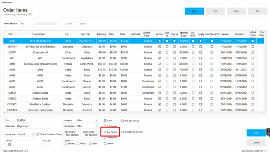Check Exclude From Minimum
Image resolution: width=270 pixels, height=152 pixels.
click(122, 132)
